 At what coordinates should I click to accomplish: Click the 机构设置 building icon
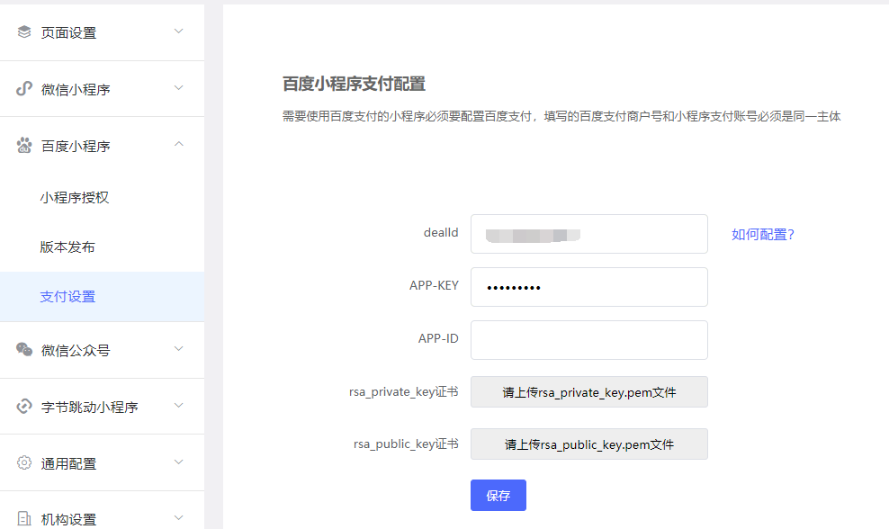23,518
